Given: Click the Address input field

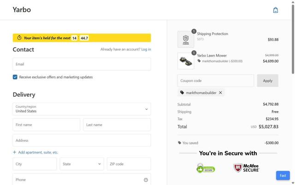Looking at the screenshot, I should coord(82,140).
